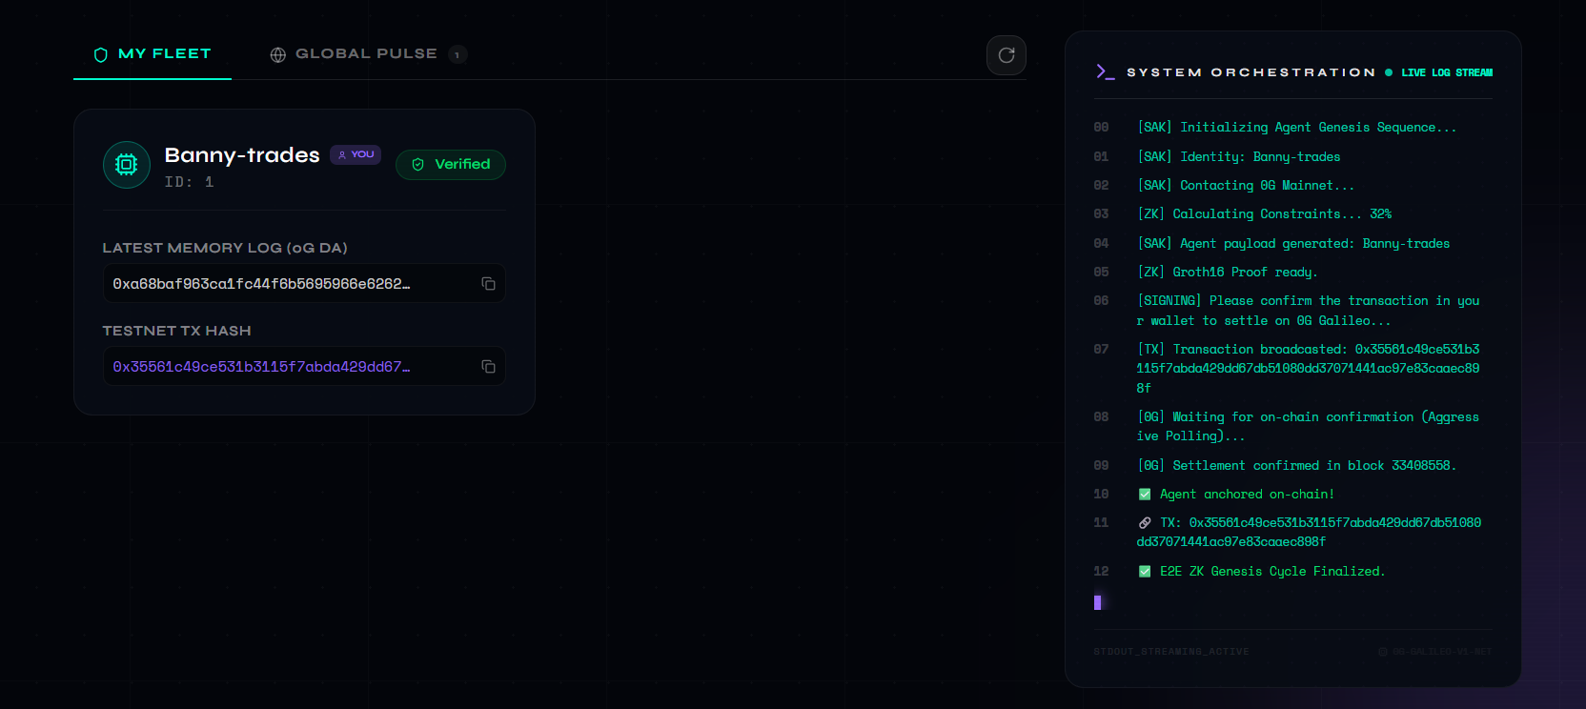Click the purple YOU badge

[x=356, y=154]
